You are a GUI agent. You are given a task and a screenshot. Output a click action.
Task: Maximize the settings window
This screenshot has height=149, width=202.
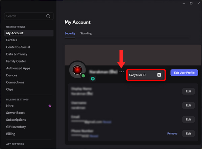[191, 3]
